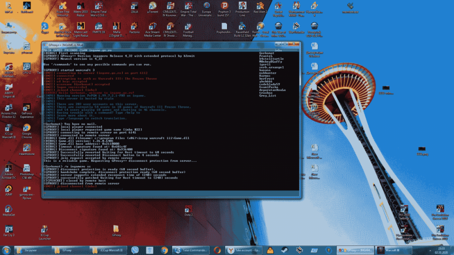The height and width of the screenshot is (255, 454).
Task: Switch to Total Commander taskbar window
Action: tap(191, 250)
